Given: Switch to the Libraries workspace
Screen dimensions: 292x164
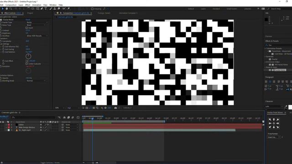Looking at the screenshot, I should coord(247,9).
